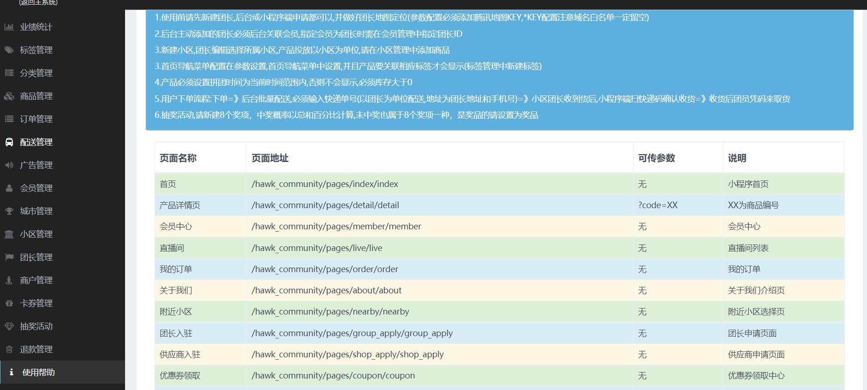
Task: Open 卡券管理 from the left menu
Action: point(36,303)
